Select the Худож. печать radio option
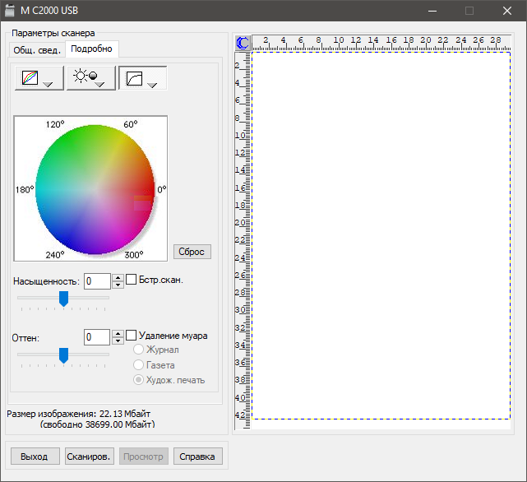The height and width of the screenshot is (482, 527). point(138,380)
